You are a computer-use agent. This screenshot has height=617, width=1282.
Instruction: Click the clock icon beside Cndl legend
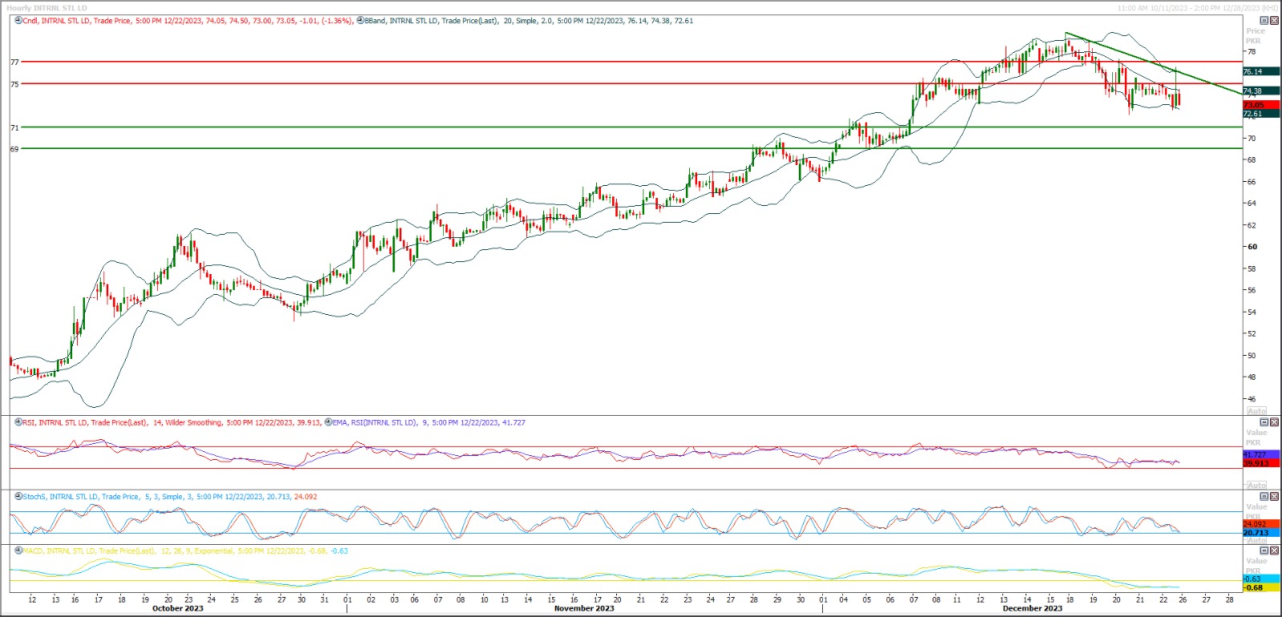coord(18,21)
